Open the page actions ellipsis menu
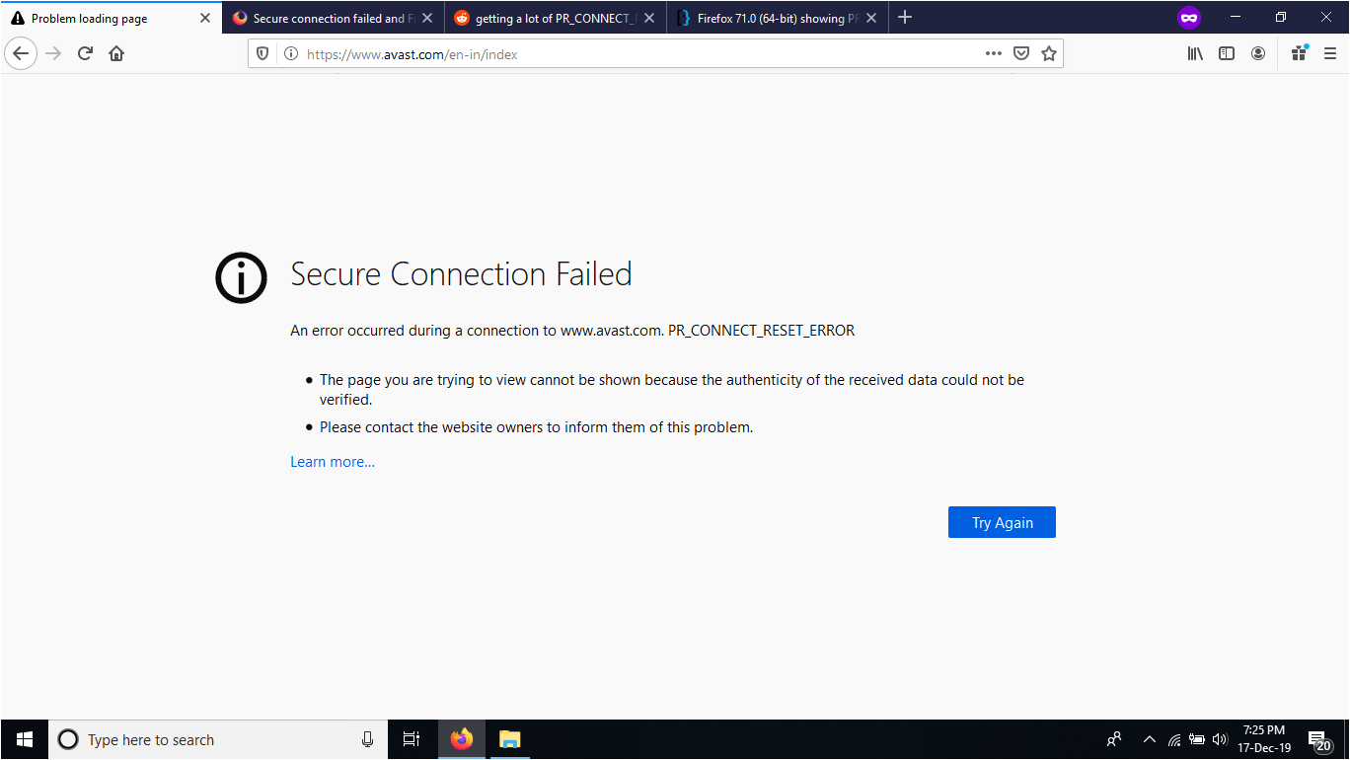The image size is (1350, 760). [x=993, y=53]
